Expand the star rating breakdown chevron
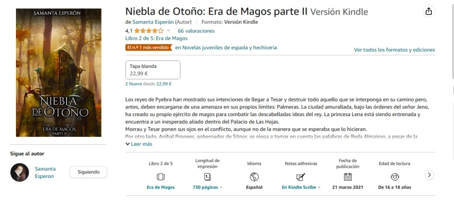This screenshot has width=454, height=201. [168, 31]
